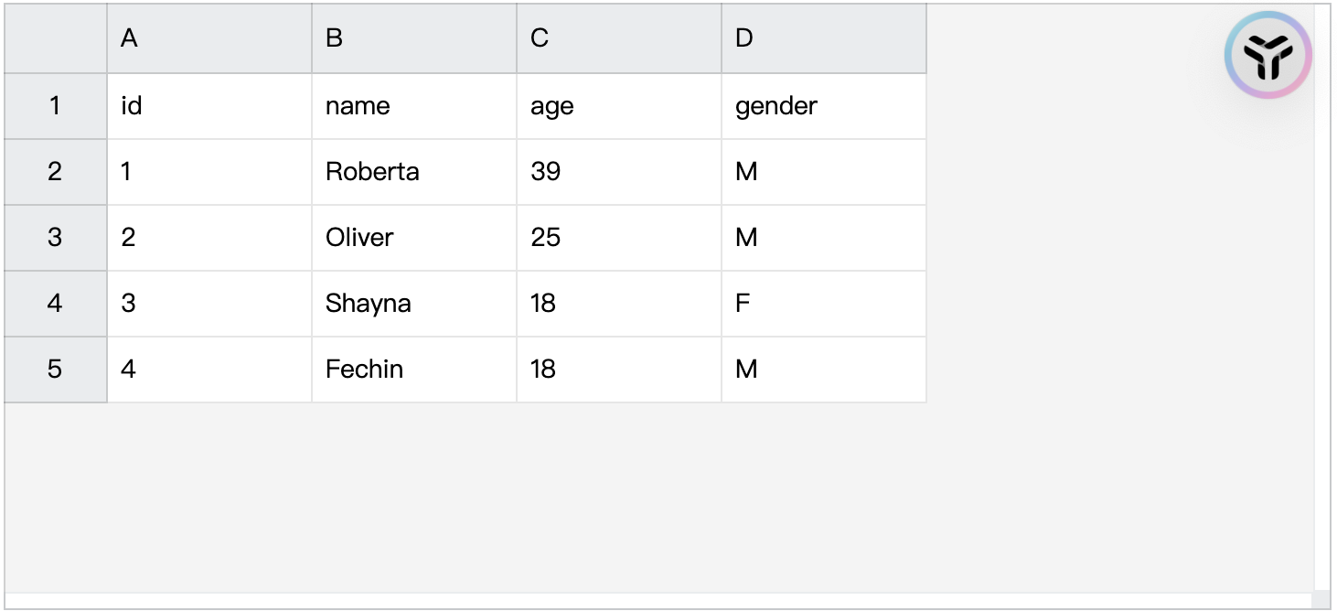Select column A header
The width and height of the screenshot is (1337, 611).
[x=209, y=38]
